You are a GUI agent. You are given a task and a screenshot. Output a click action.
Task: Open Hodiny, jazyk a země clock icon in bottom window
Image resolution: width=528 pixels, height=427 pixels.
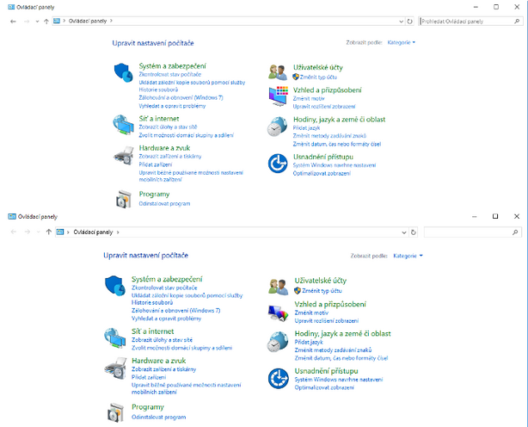pyautogui.click(x=278, y=341)
